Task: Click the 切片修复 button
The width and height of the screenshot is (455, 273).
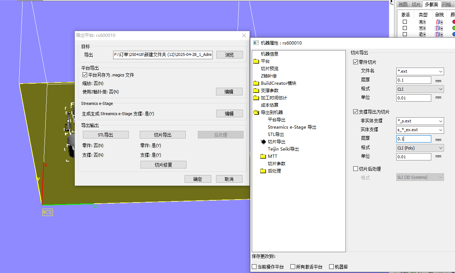Action: 163,165
